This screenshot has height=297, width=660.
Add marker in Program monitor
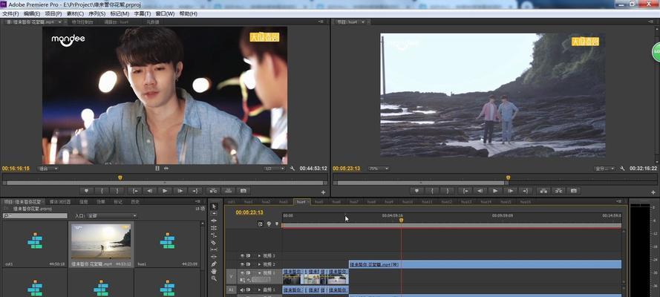coord(416,191)
